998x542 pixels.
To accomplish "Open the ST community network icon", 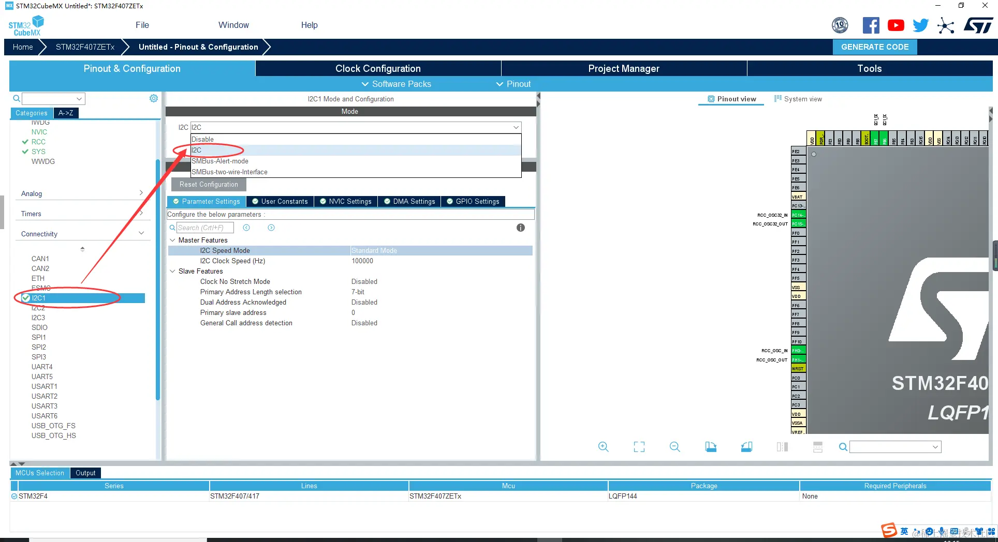I will point(946,25).
